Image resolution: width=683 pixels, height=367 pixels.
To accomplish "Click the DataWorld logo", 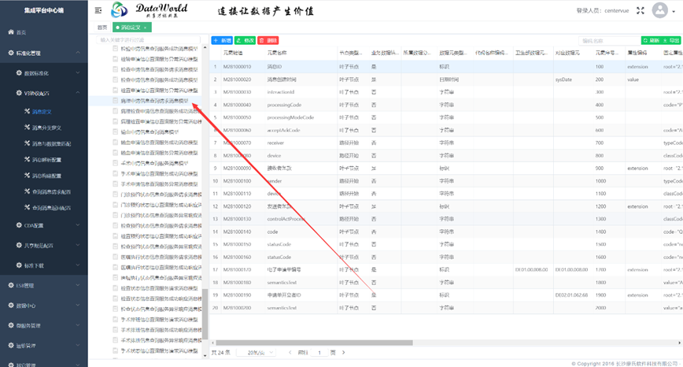I will (150, 10).
